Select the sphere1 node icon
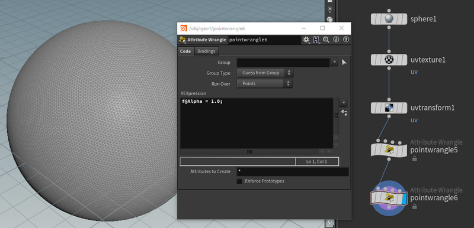This screenshot has width=474, height=228. [389, 19]
